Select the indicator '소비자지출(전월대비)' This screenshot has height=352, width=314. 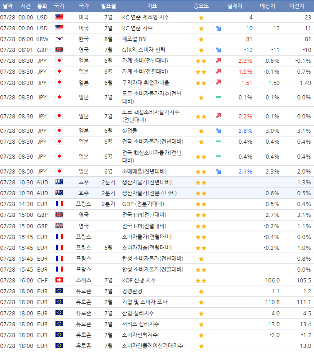pyautogui.click(x=147, y=248)
